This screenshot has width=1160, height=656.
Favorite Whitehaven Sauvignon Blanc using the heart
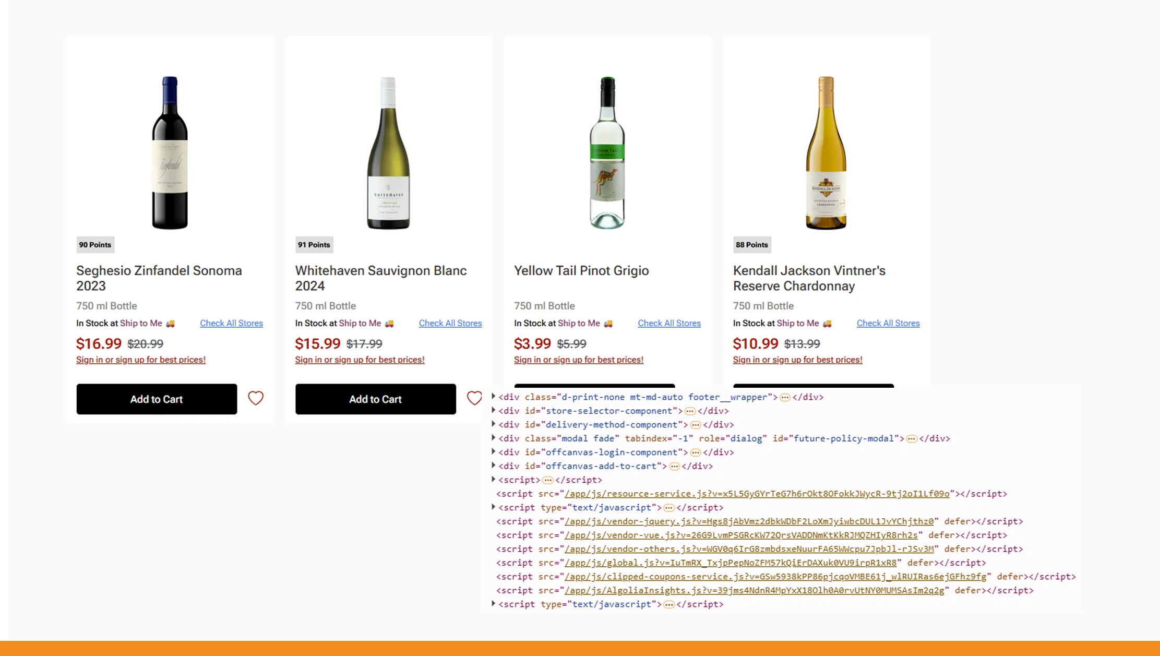(x=474, y=399)
